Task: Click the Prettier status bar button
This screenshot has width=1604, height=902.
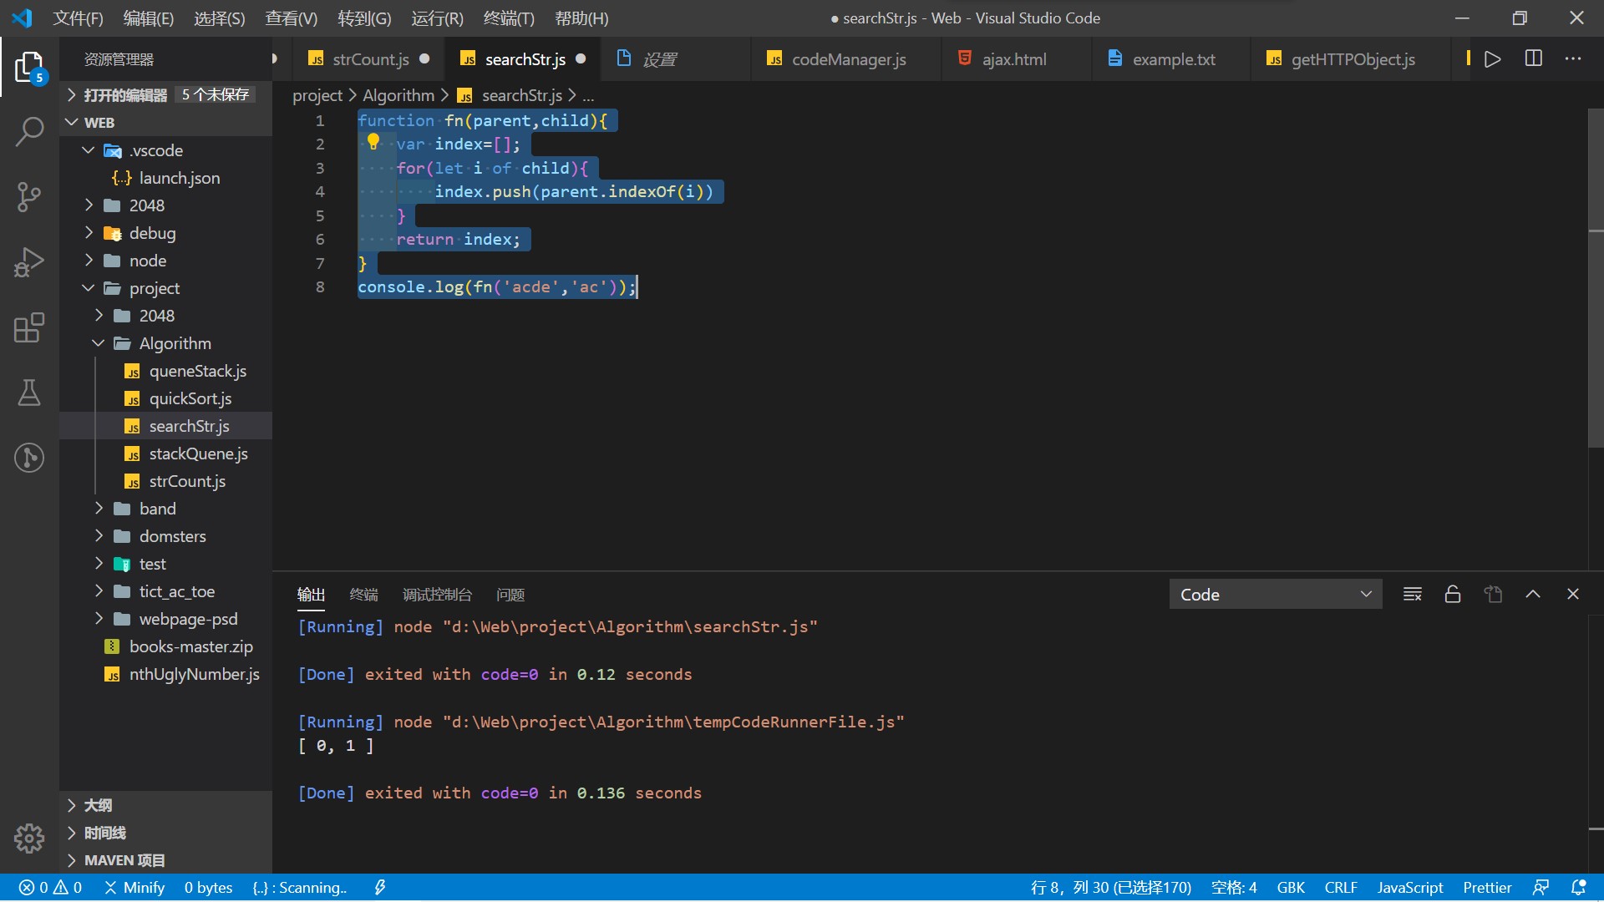Action: click(1487, 887)
